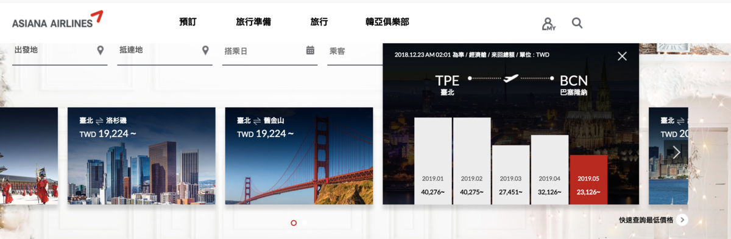Click the Asiana Airlines logo
731x239 pixels.
tap(58, 19)
